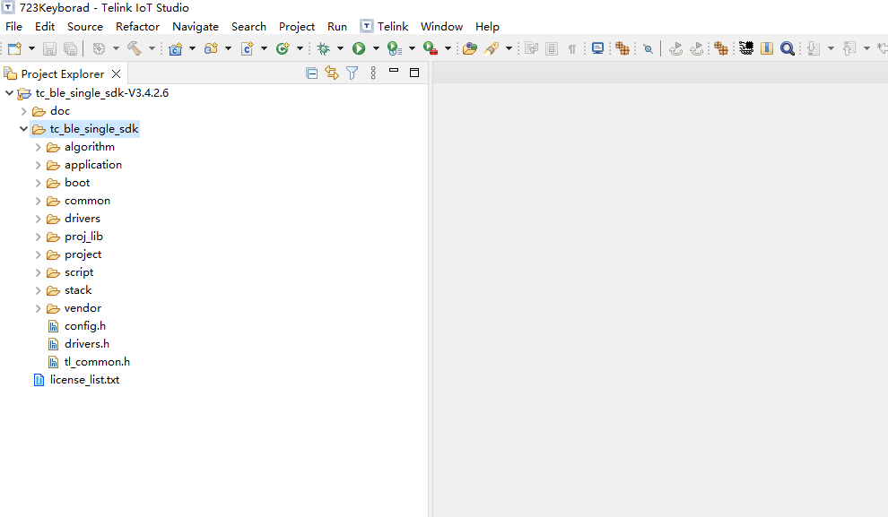Expand the vendor folder
888x517 pixels.
[38, 308]
